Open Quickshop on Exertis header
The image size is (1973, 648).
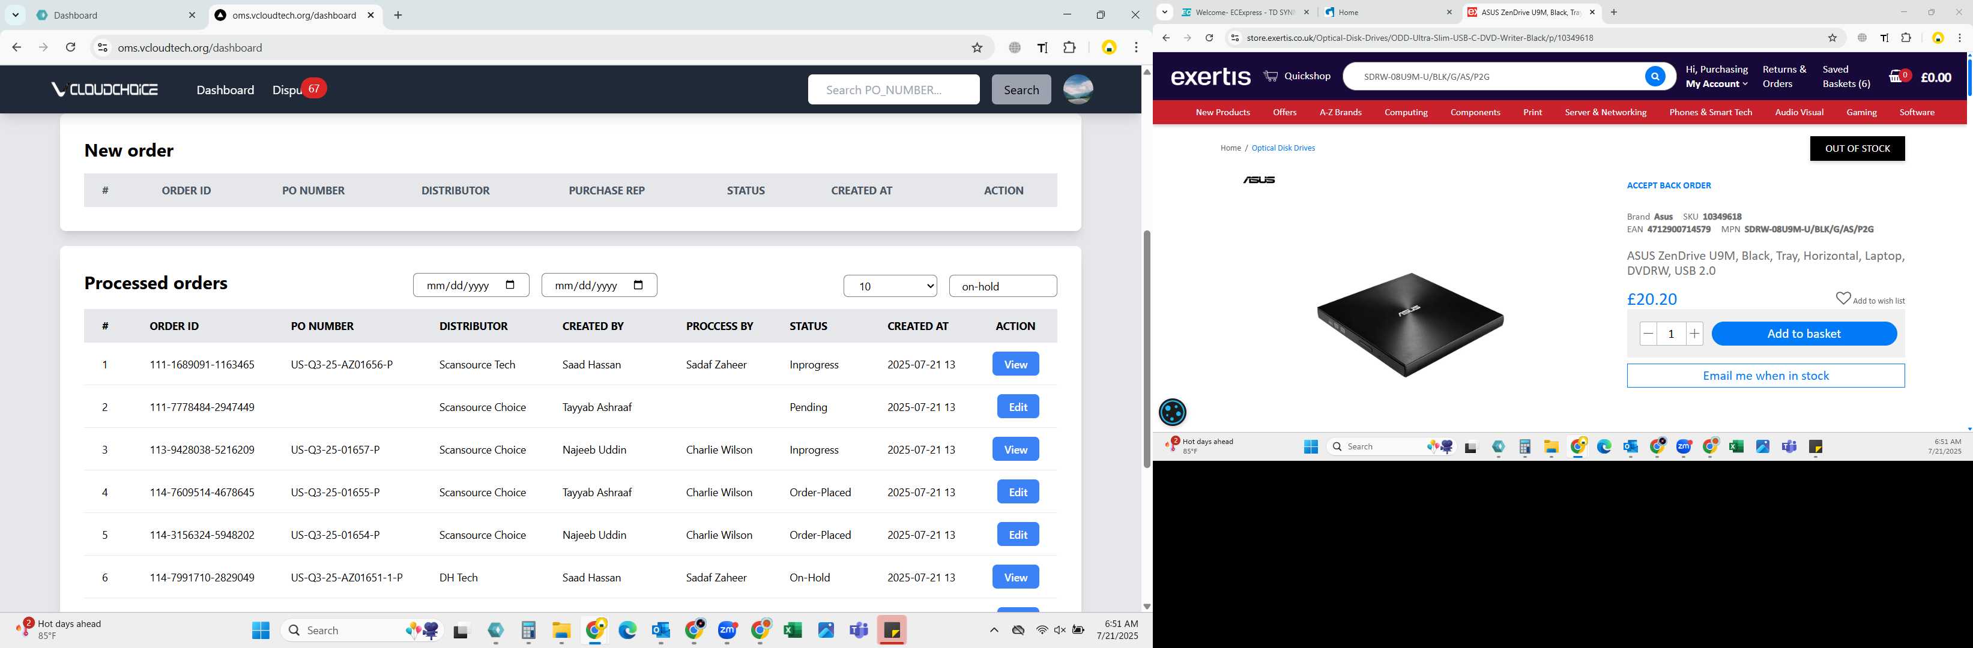coord(1297,76)
